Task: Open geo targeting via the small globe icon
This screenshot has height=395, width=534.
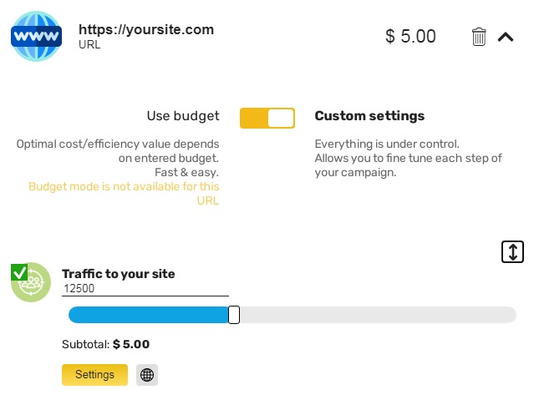Action: [x=147, y=375]
